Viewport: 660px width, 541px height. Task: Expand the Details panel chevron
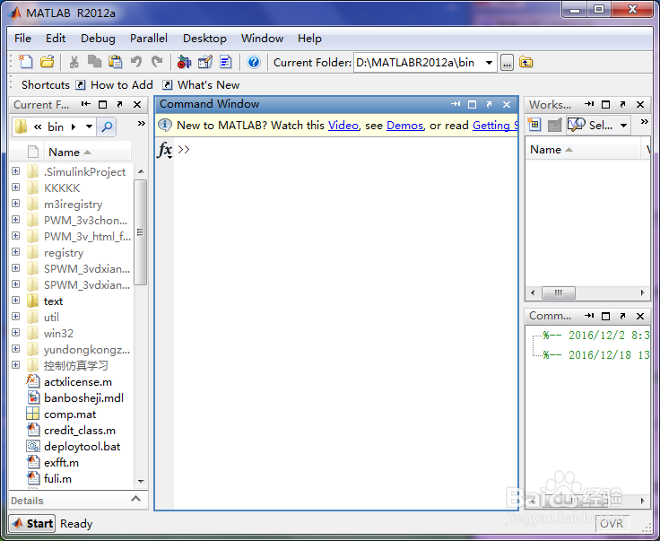coord(135,499)
